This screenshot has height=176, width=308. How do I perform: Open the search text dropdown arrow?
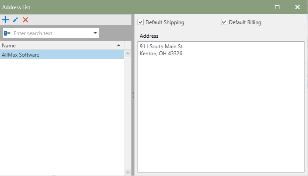tap(95, 33)
